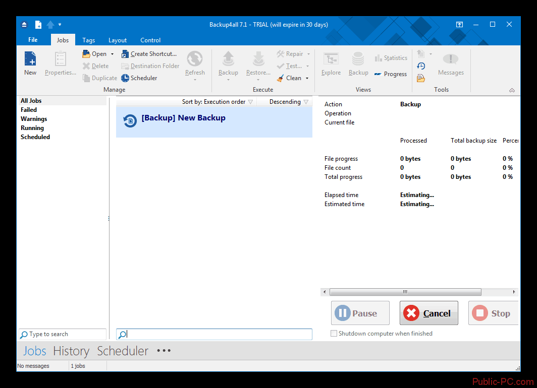Pause the running backup
Viewport: 537px width, 388px height.
tap(360, 313)
